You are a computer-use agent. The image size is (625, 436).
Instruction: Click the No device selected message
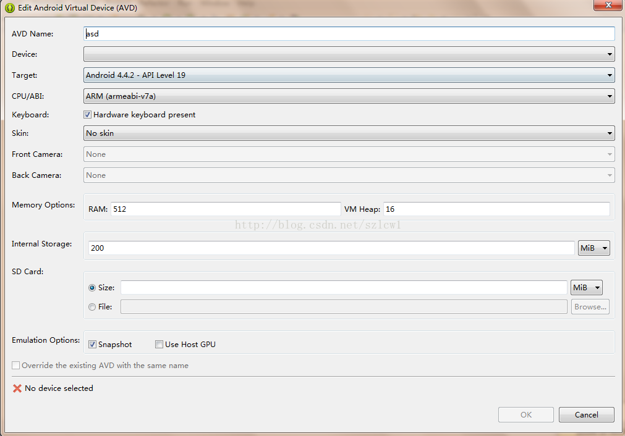(59, 388)
